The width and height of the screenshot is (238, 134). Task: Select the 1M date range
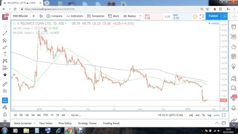(27, 115)
